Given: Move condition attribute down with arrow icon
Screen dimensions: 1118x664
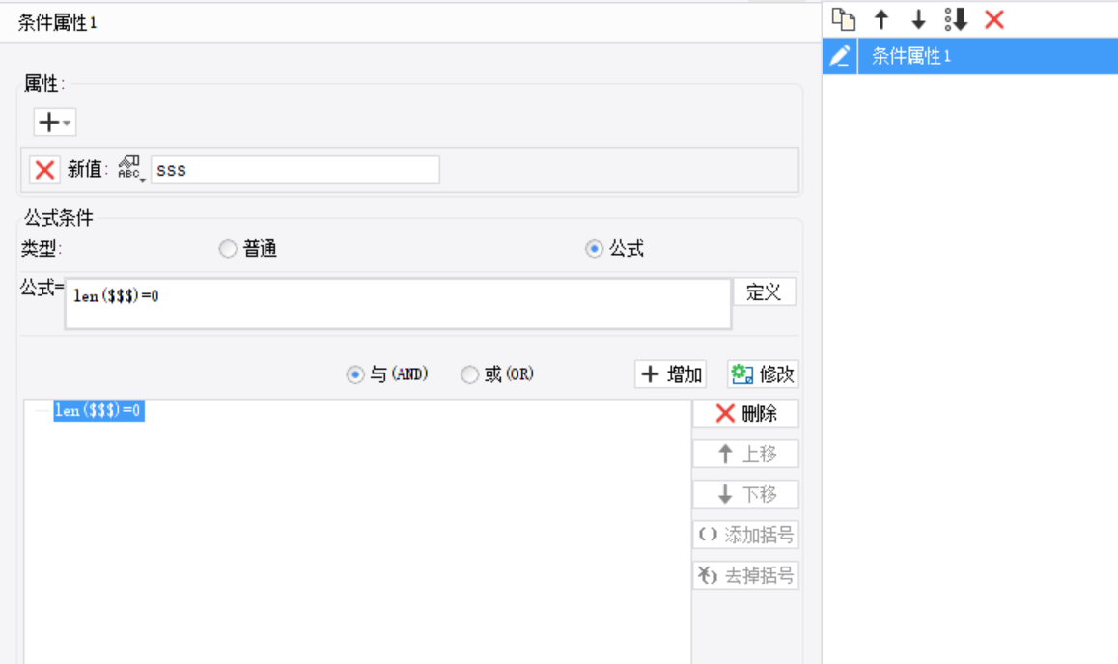Looking at the screenshot, I should [918, 19].
